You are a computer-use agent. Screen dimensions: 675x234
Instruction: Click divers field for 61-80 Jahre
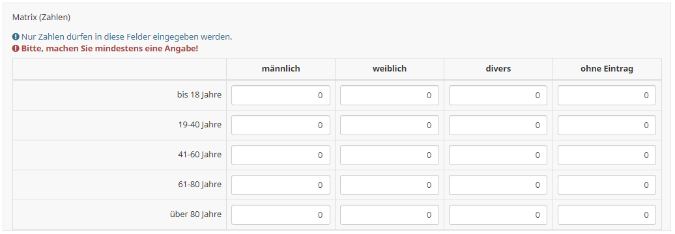(498, 185)
